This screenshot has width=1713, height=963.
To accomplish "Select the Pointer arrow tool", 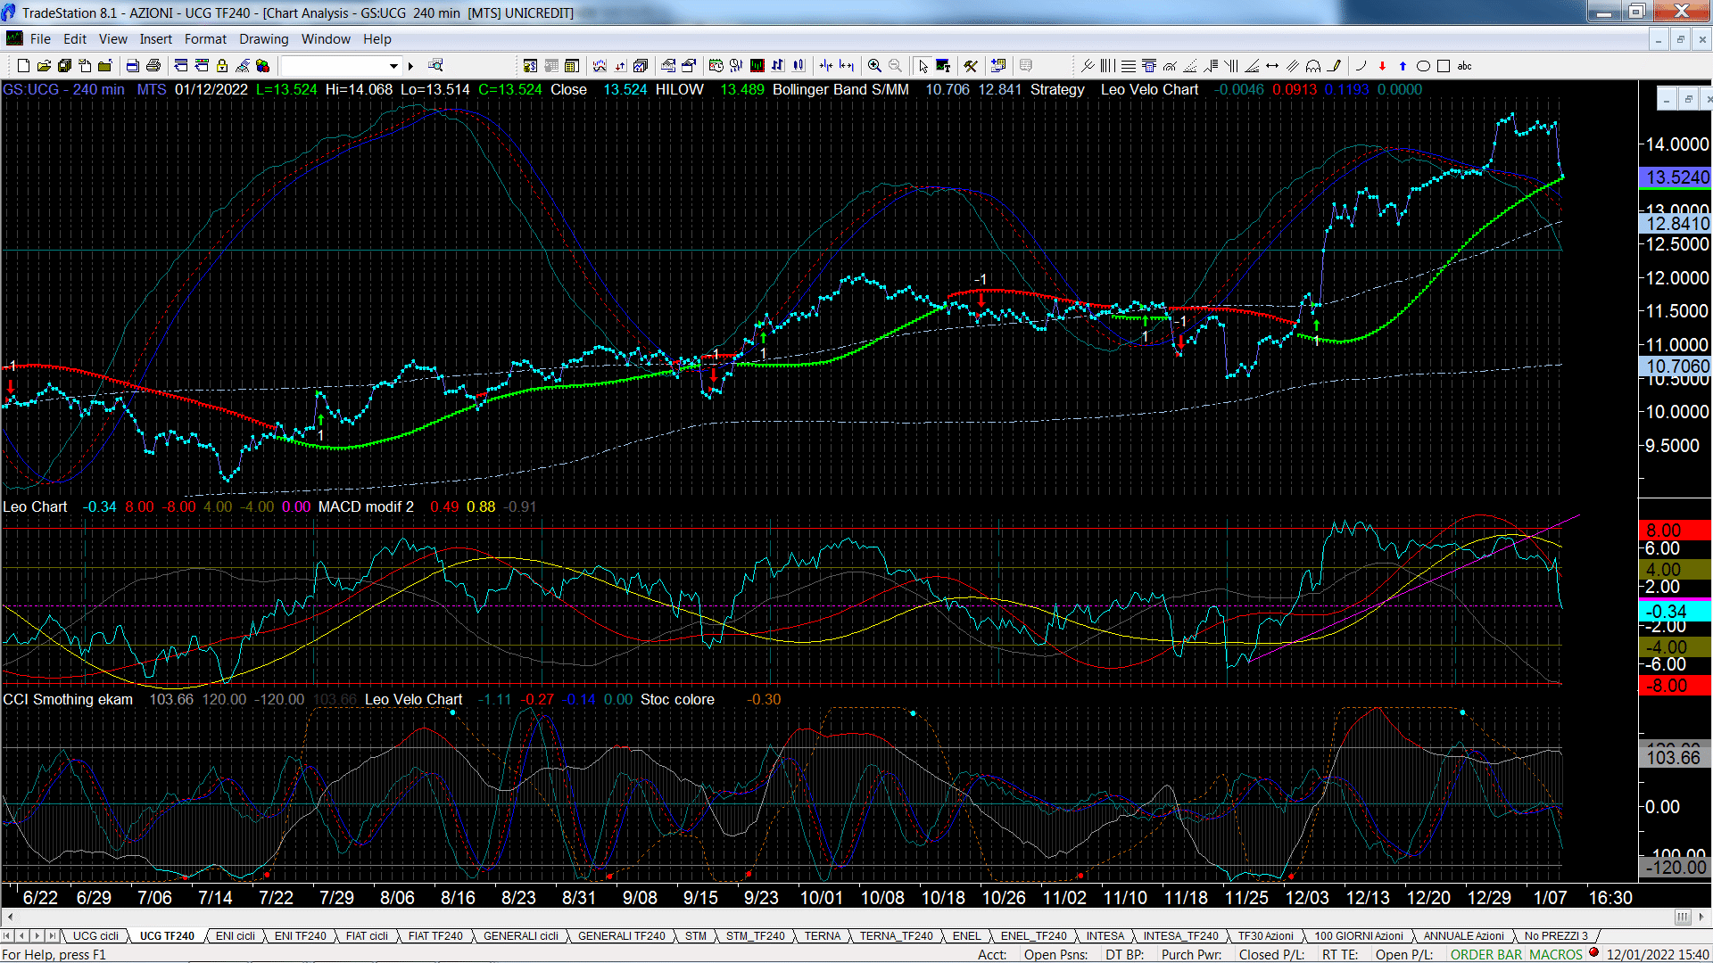I will (x=923, y=65).
